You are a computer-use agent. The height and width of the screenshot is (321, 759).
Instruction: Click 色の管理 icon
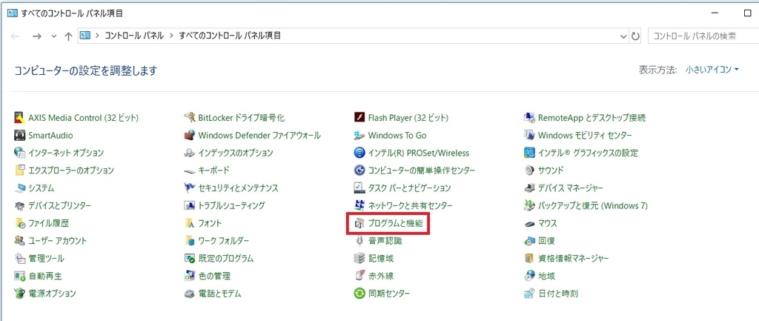coord(189,276)
